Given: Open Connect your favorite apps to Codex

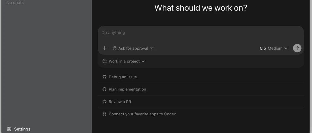Looking at the screenshot, I should coord(201,114).
